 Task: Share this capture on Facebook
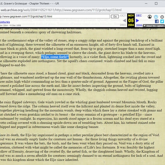pos(157,22)
